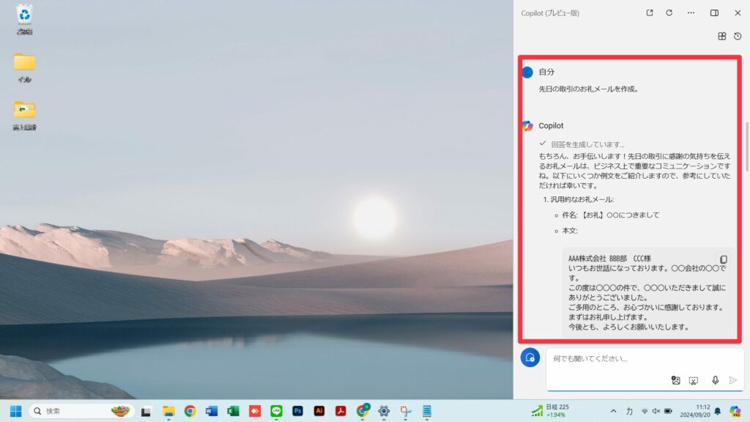Expand hidden system tray icons
The width and height of the screenshot is (750, 422).
point(614,411)
